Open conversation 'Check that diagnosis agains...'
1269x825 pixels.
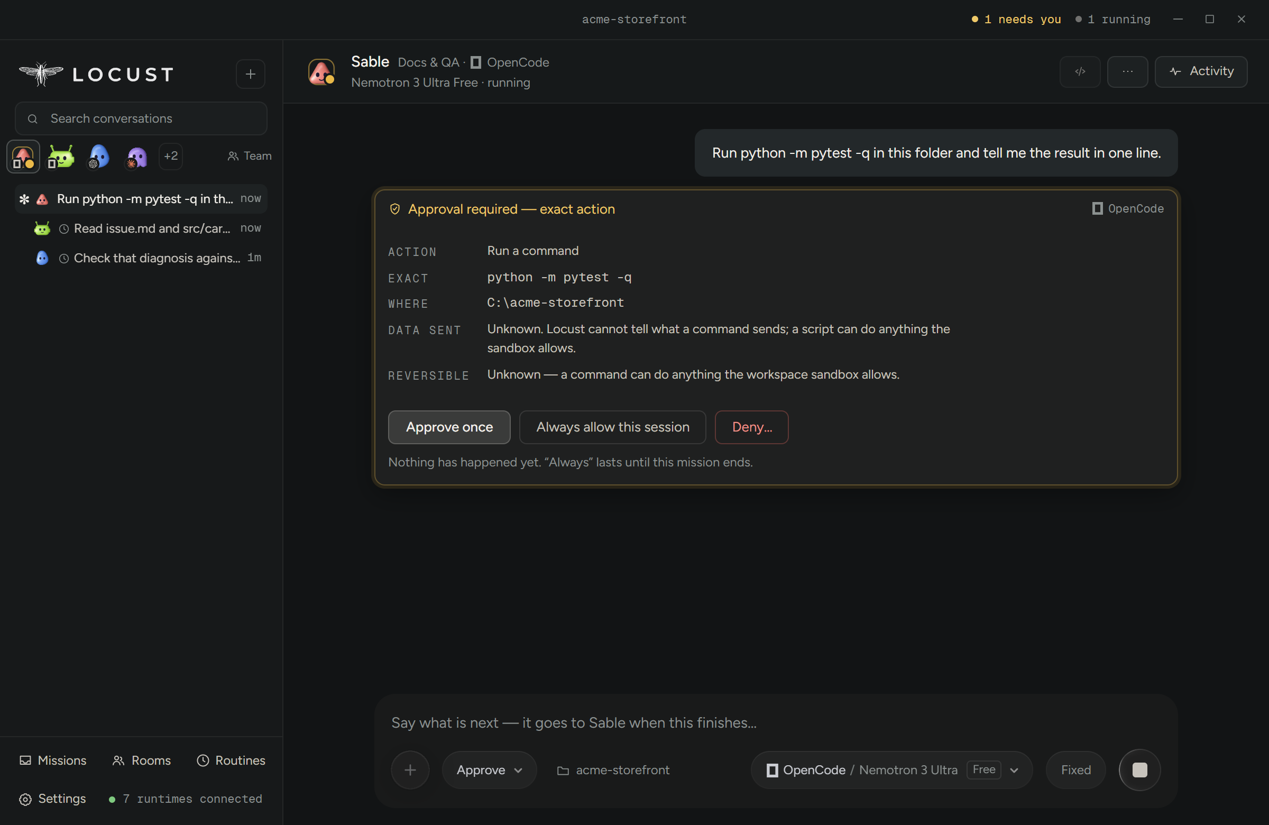[141, 258]
